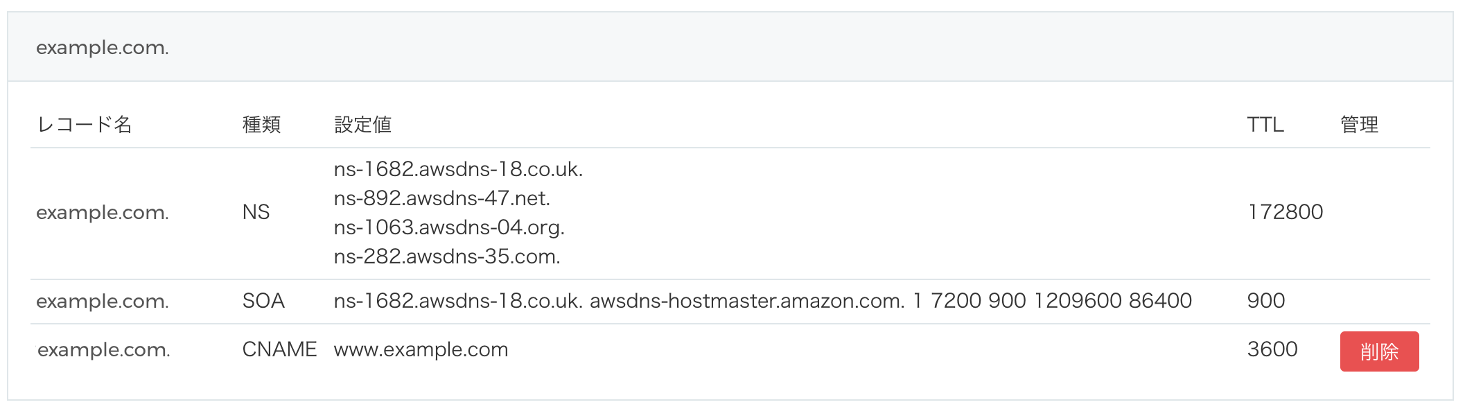Click the 管理 column header
This screenshot has height=409, width=1465.
[1359, 125]
